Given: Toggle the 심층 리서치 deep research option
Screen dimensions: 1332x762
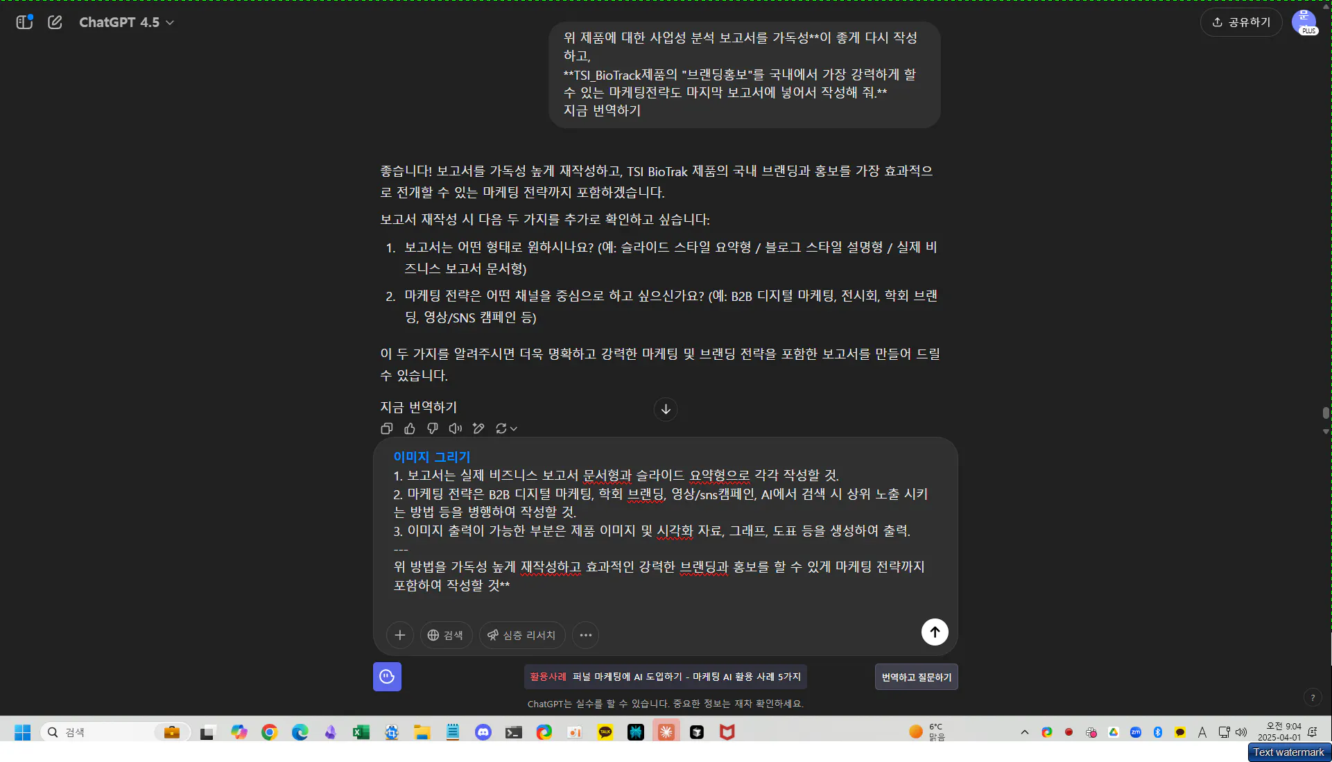Looking at the screenshot, I should tap(522, 635).
